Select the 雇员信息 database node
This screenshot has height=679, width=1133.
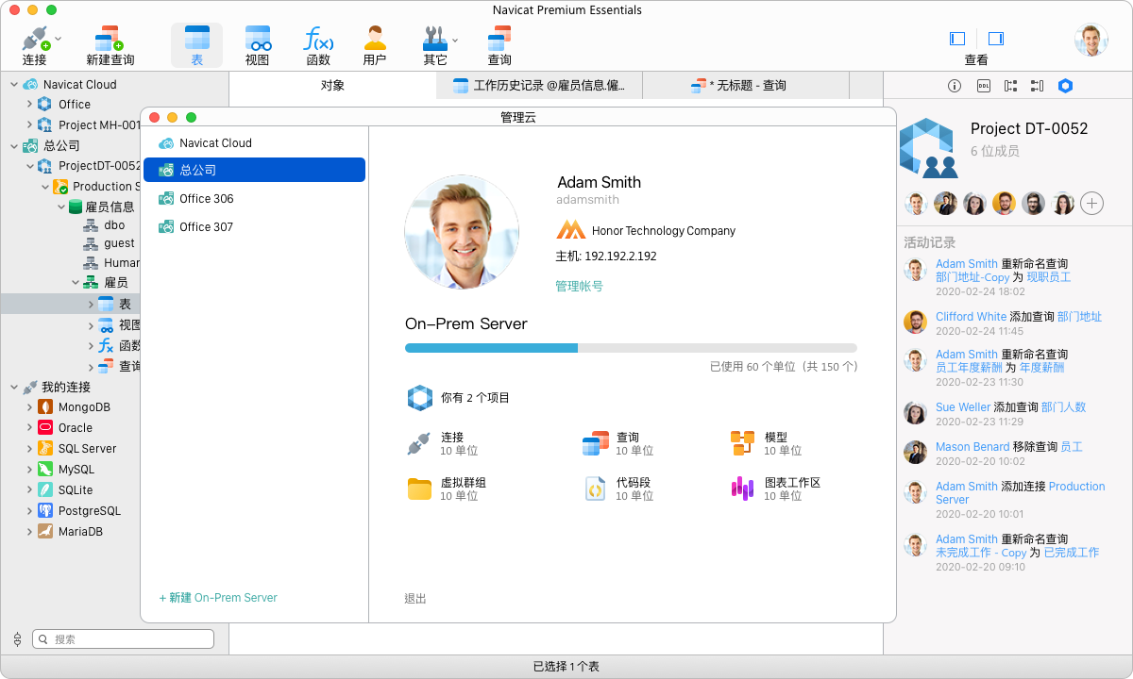(x=110, y=207)
